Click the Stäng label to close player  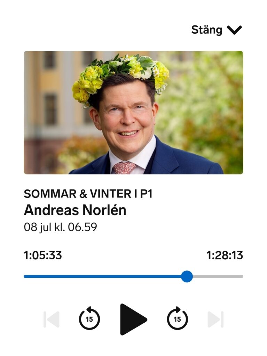207,30
